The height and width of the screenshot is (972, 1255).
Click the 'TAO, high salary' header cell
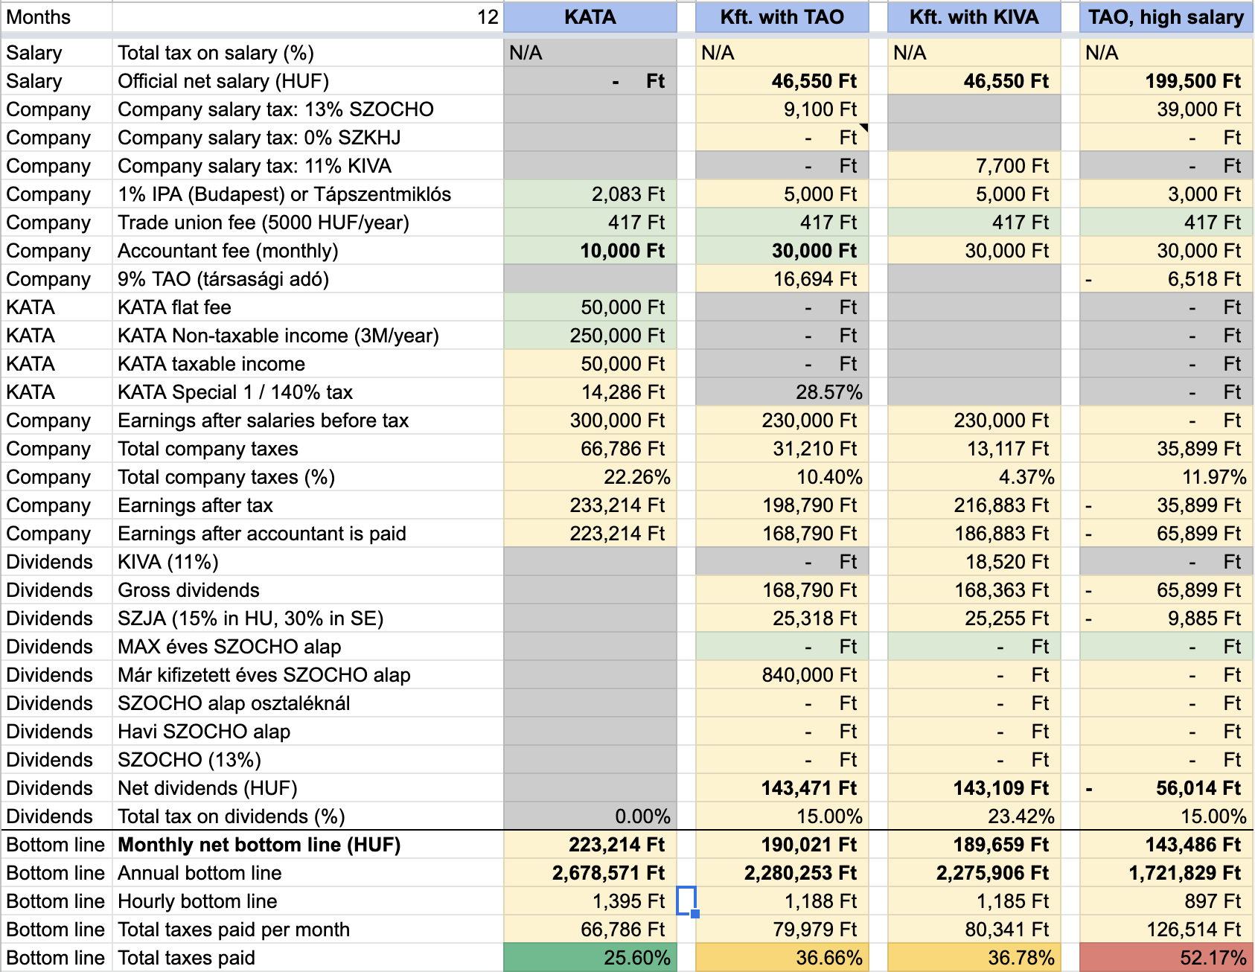1166,17
